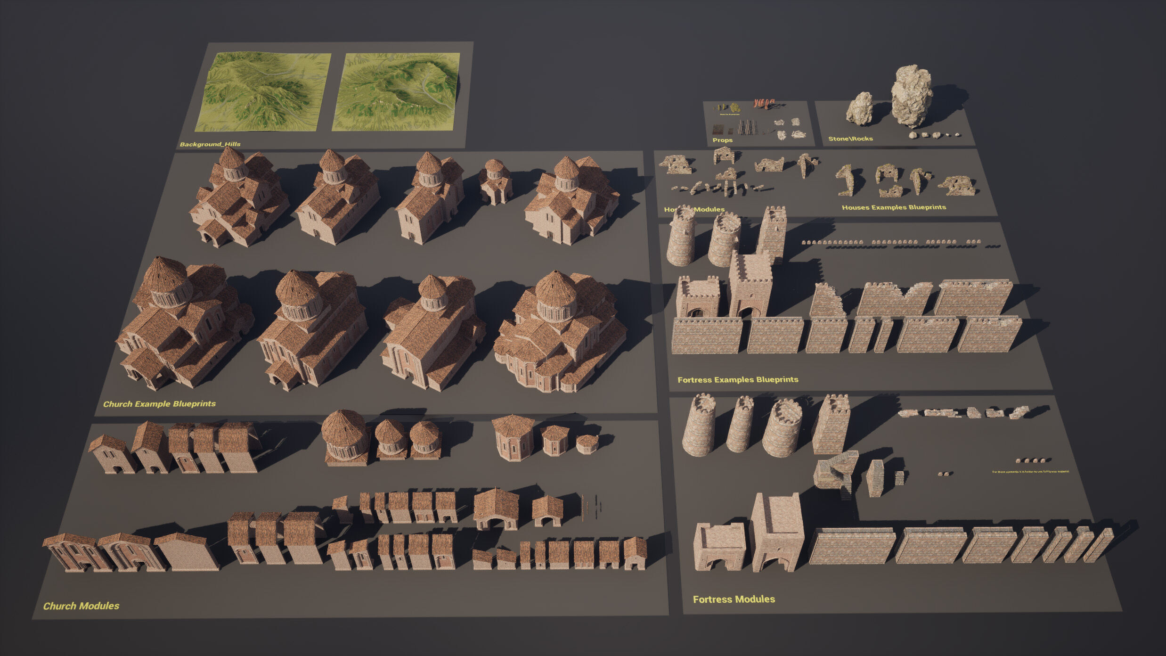Click the 'Church Example Blueprints' label
The image size is (1166, 656).
click(x=159, y=404)
